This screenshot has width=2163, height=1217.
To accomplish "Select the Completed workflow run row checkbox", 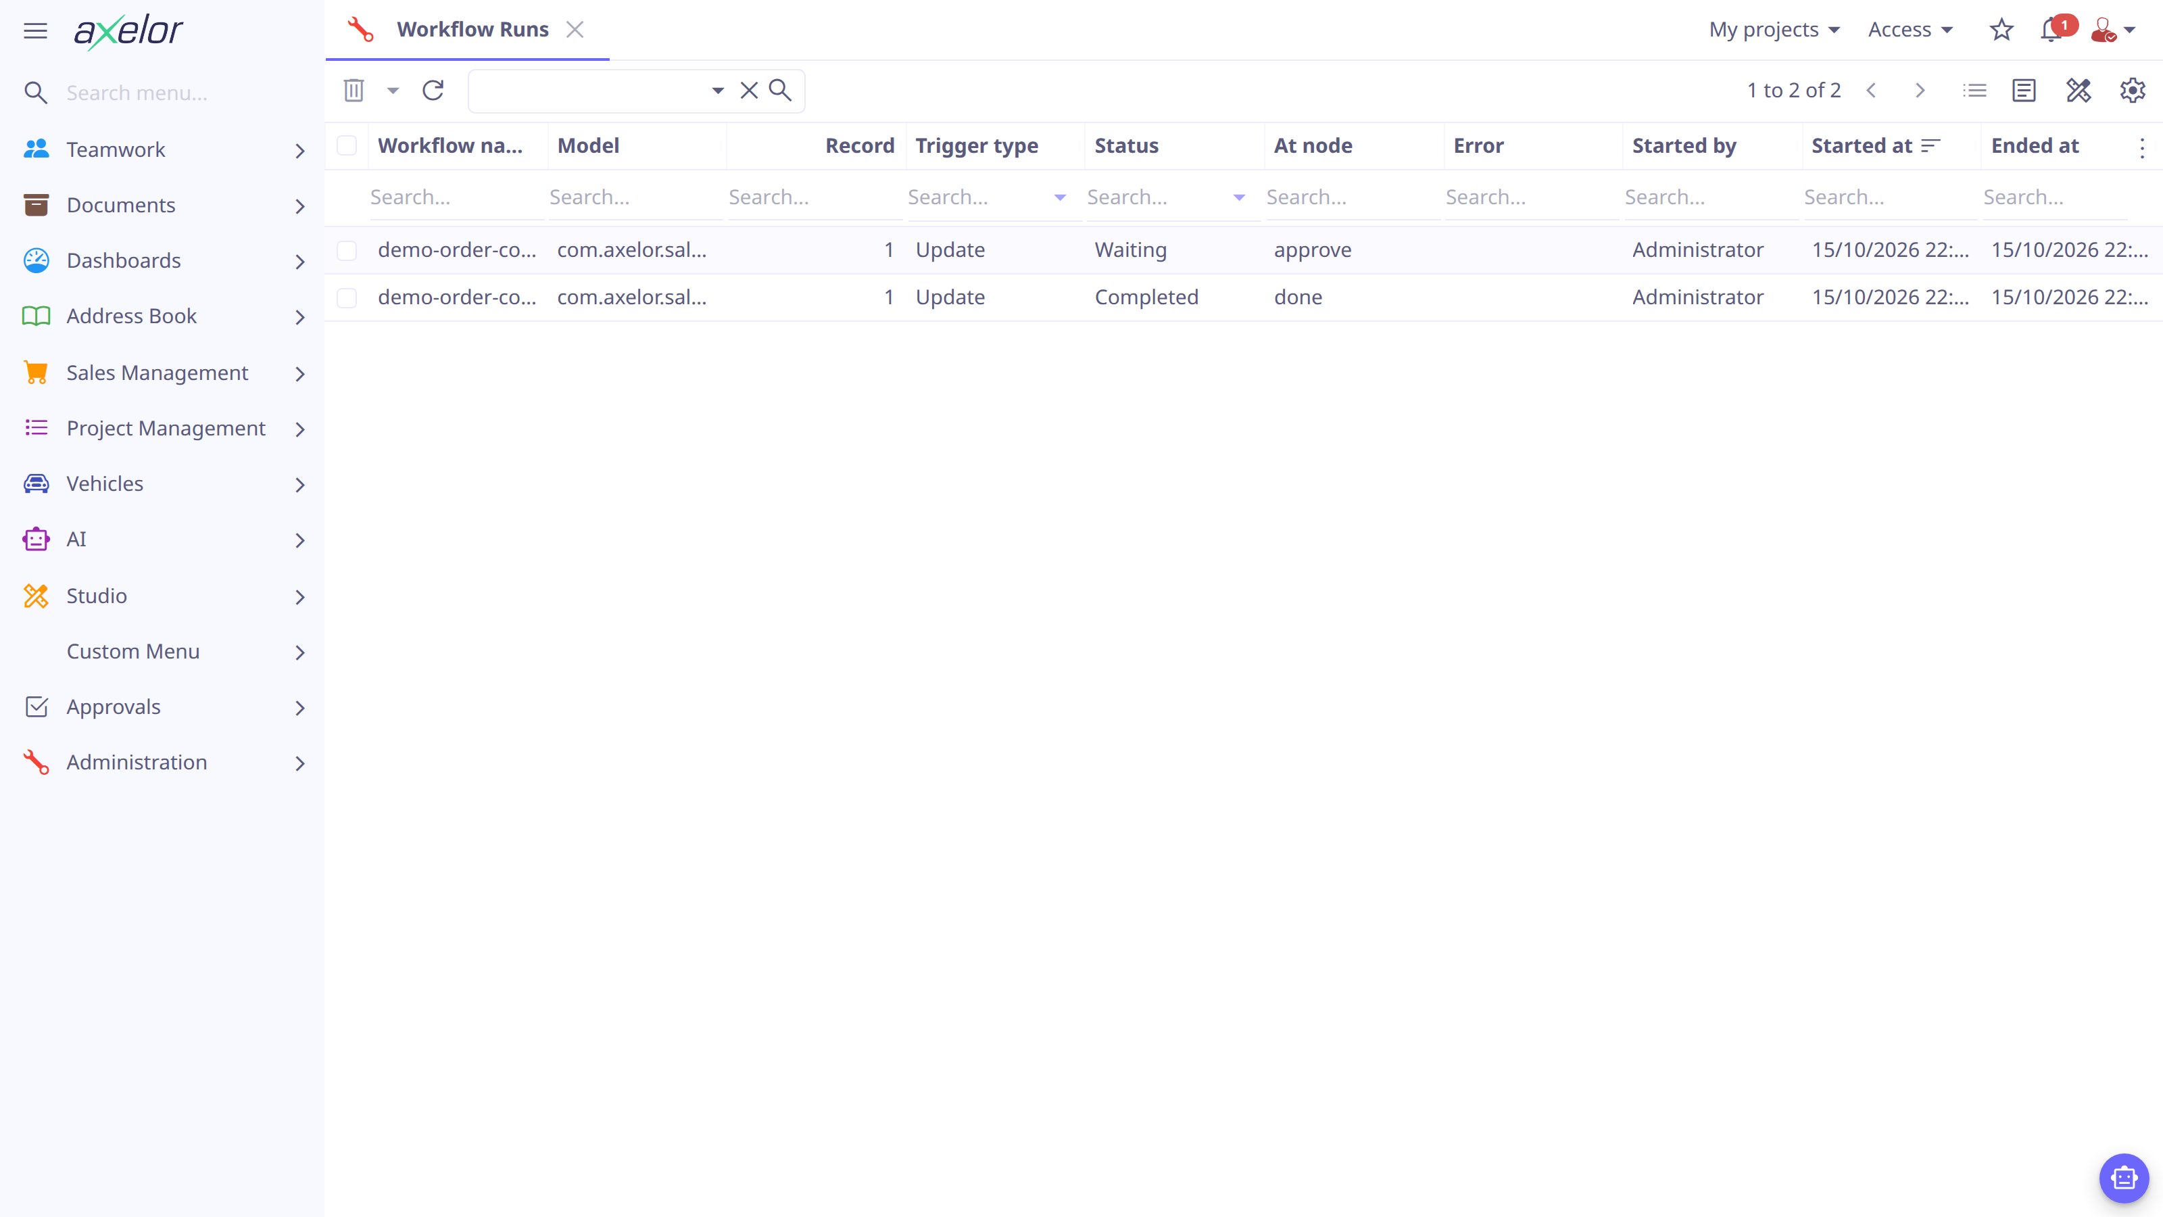I will tap(347, 297).
